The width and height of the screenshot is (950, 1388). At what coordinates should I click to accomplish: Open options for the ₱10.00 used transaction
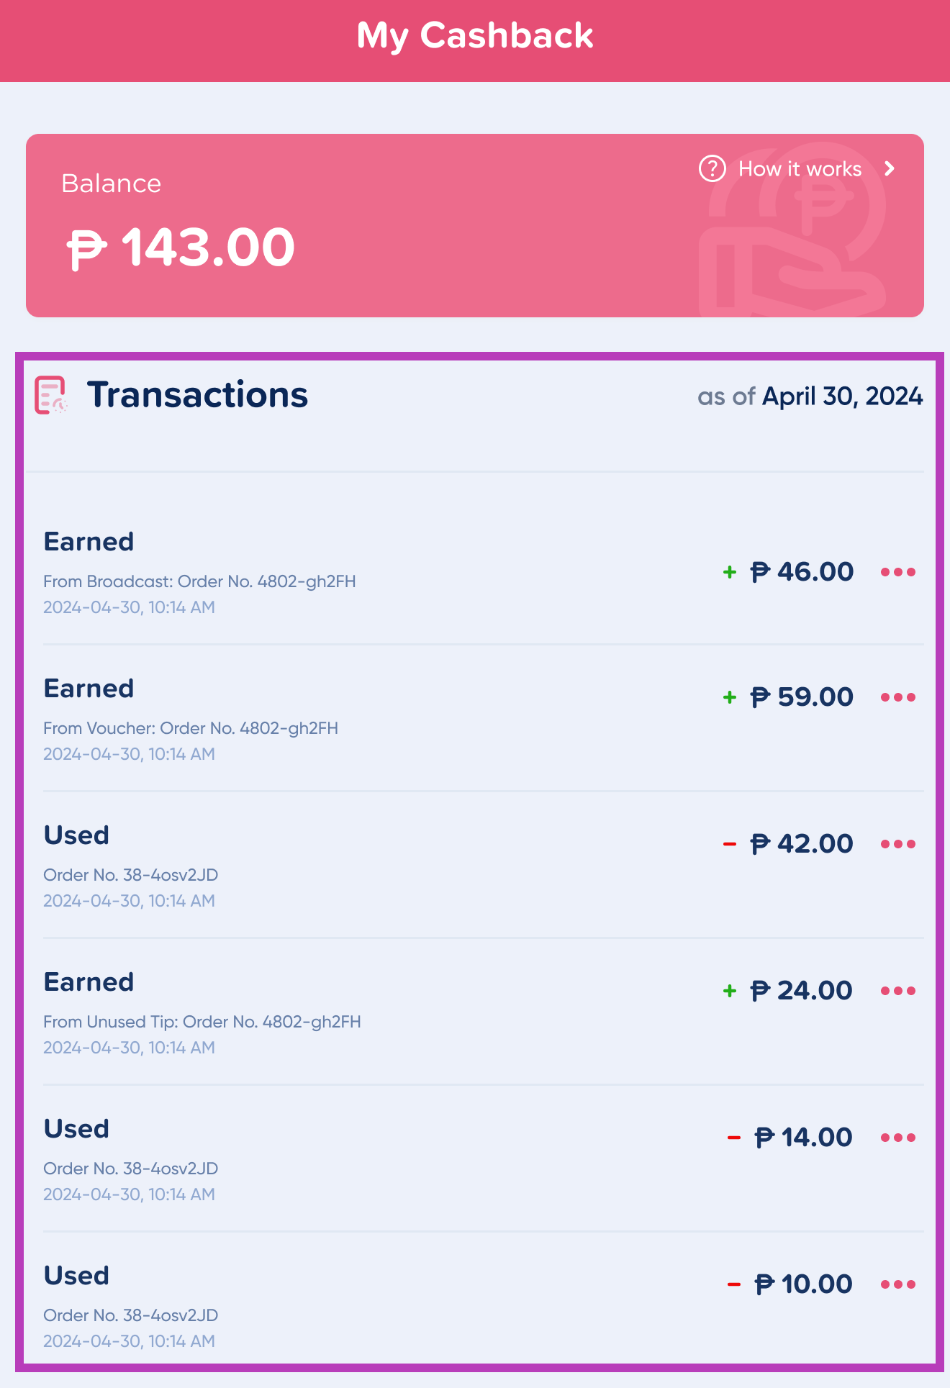tap(898, 1284)
